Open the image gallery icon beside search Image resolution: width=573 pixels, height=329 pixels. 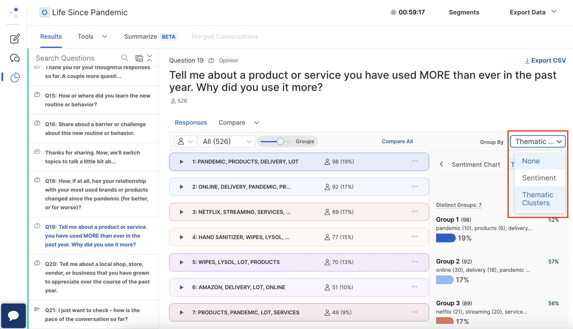[139, 58]
